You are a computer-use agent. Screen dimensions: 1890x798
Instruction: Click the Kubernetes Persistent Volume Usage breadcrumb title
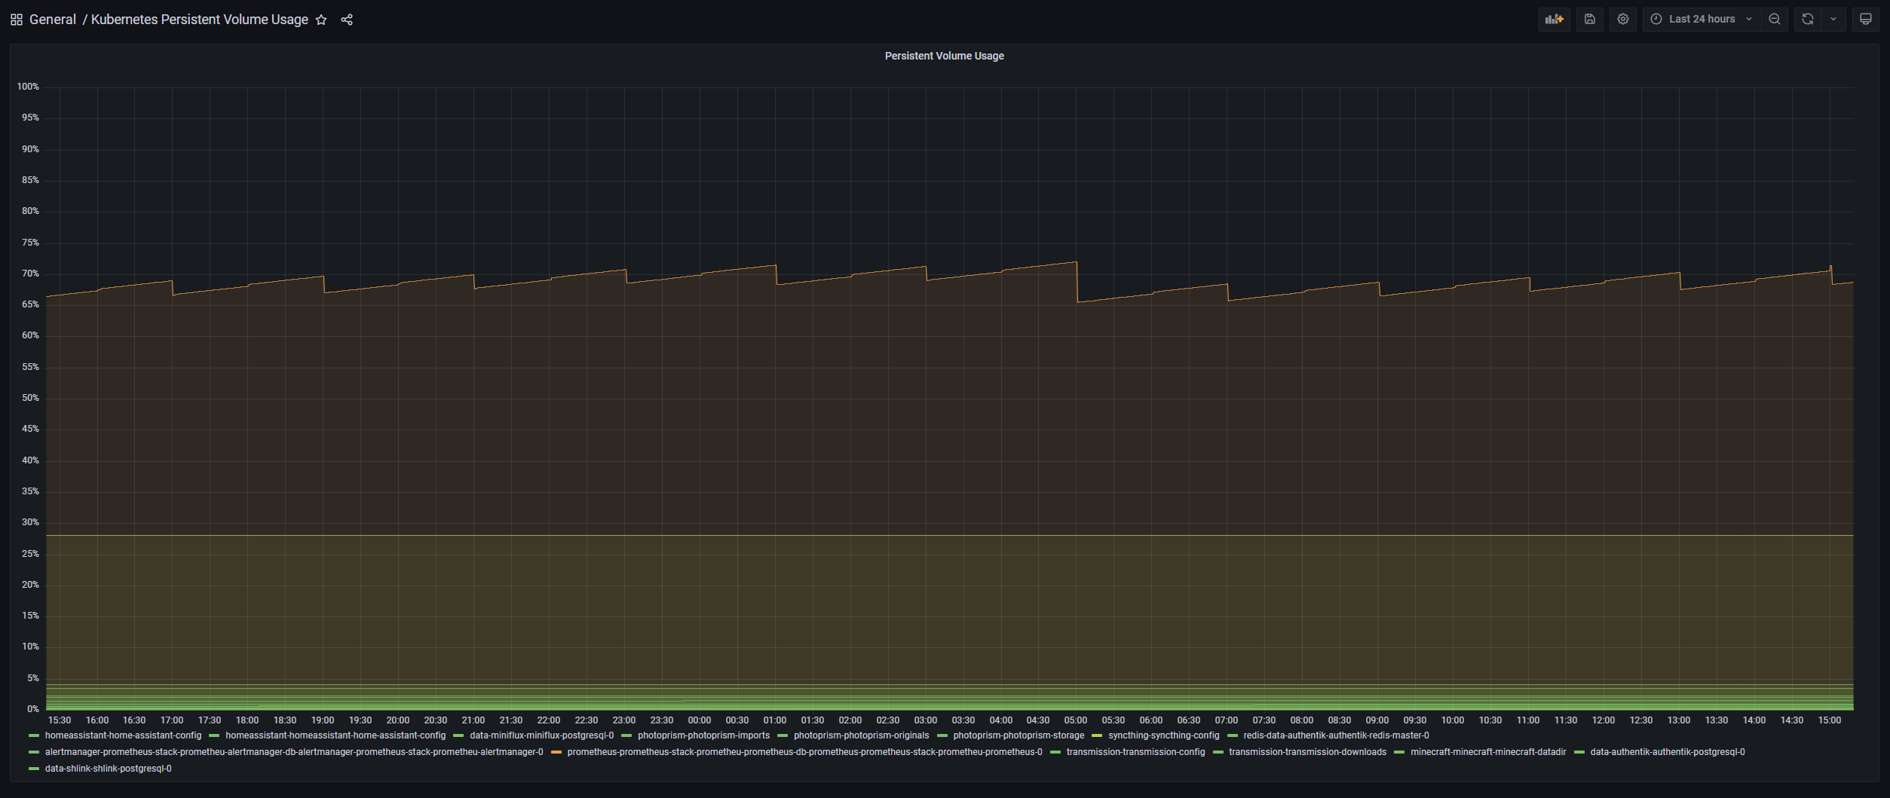pyautogui.click(x=199, y=20)
